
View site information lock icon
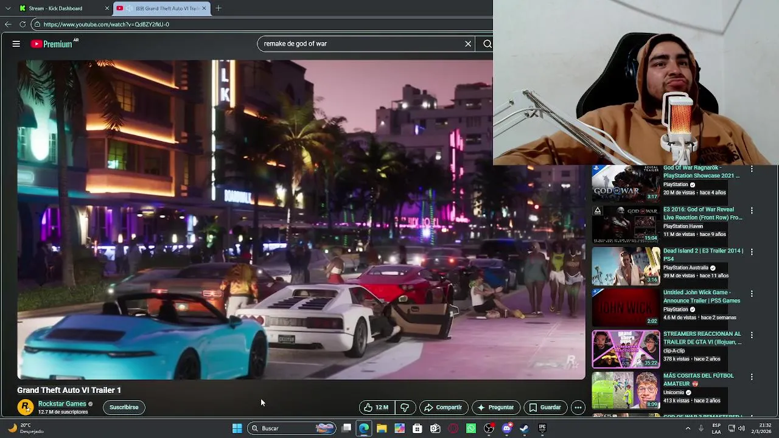37,24
